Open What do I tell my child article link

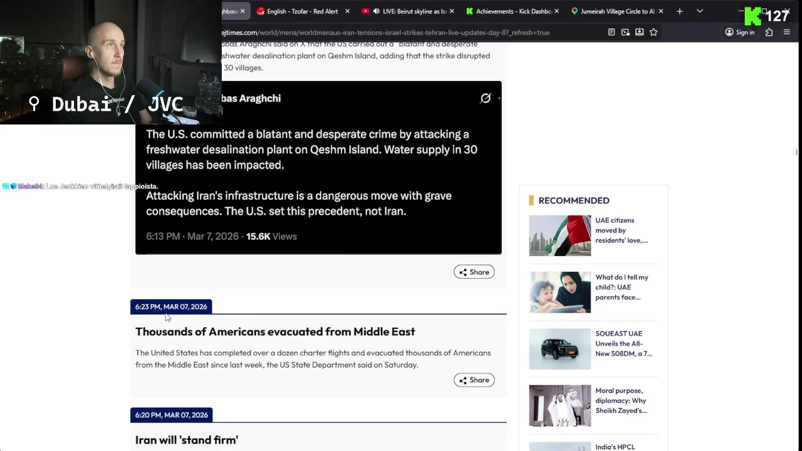(x=622, y=288)
